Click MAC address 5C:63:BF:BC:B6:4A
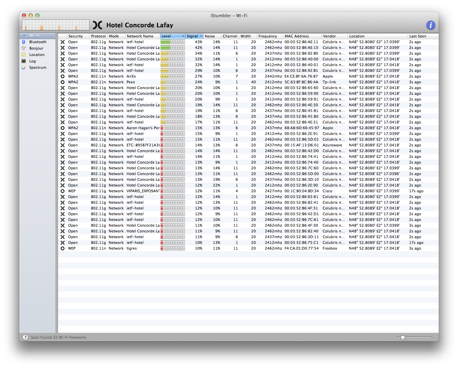Image resolution: width=458 pixels, height=368 pixels. [x=301, y=82]
